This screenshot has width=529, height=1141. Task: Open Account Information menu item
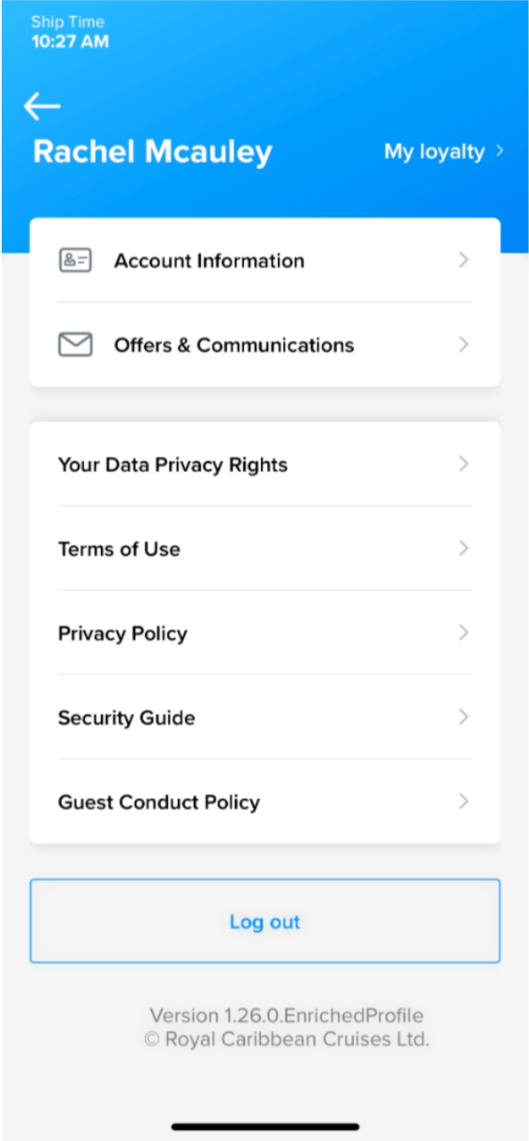(x=264, y=260)
